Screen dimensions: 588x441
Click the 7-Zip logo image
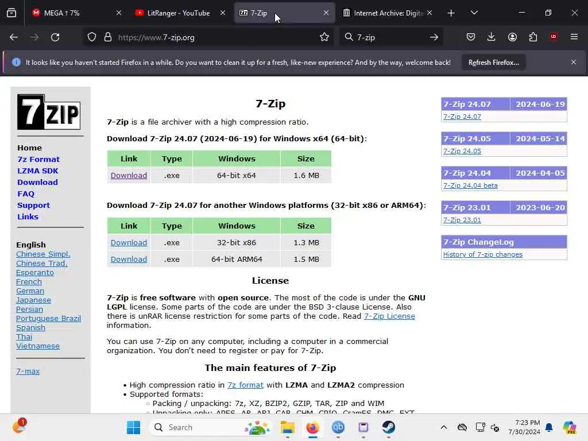(49, 112)
